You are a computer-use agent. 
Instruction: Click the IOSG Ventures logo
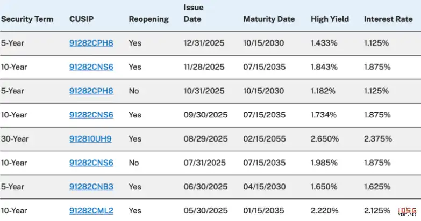point(408,212)
